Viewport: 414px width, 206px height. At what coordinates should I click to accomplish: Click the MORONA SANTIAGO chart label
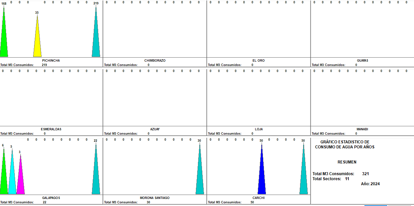point(155,198)
